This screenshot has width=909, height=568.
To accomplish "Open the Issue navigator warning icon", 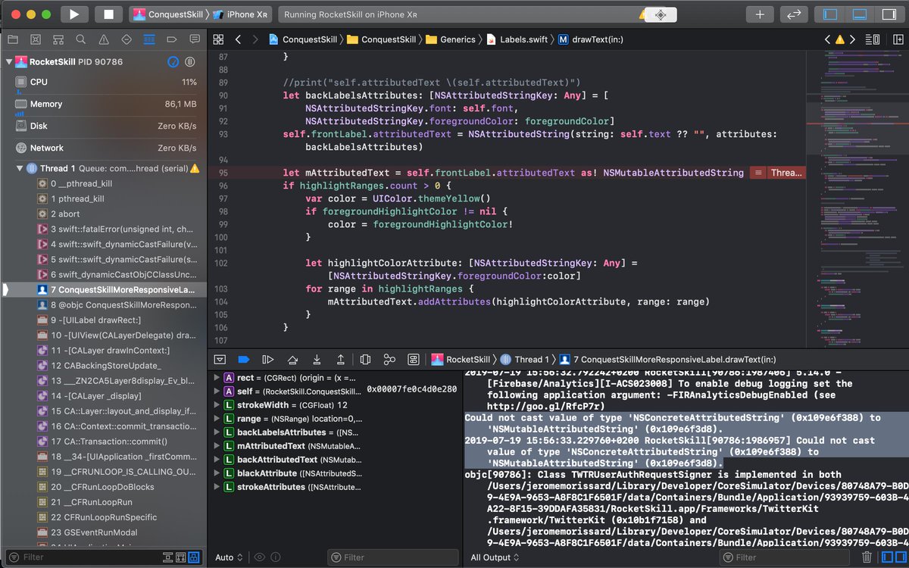I will click(103, 39).
